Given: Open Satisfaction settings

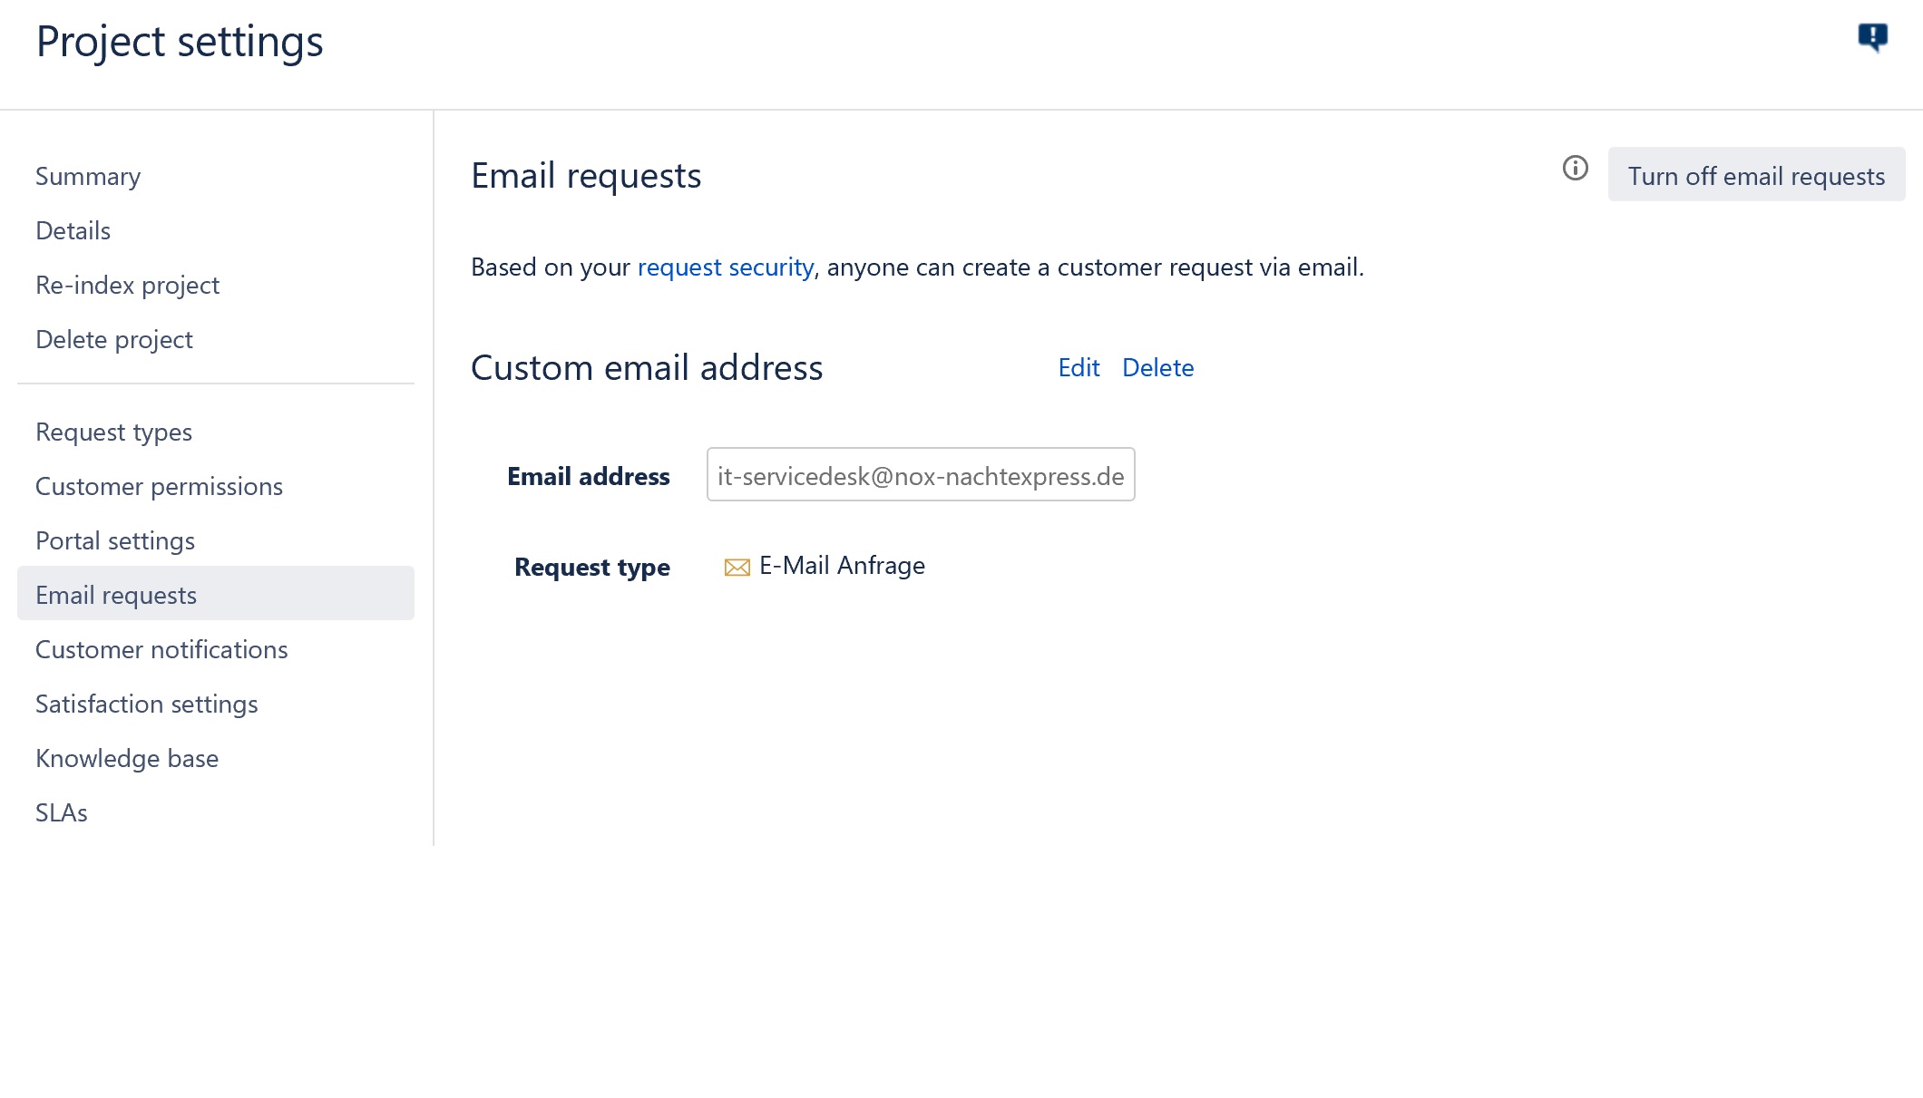Looking at the screenshot, I should click(147, 704).
